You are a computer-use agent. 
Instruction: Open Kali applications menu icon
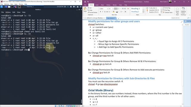coord(1,7)
